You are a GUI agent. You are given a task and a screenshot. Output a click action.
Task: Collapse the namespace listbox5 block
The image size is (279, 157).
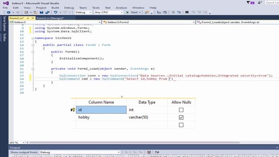tap(33, 38)
